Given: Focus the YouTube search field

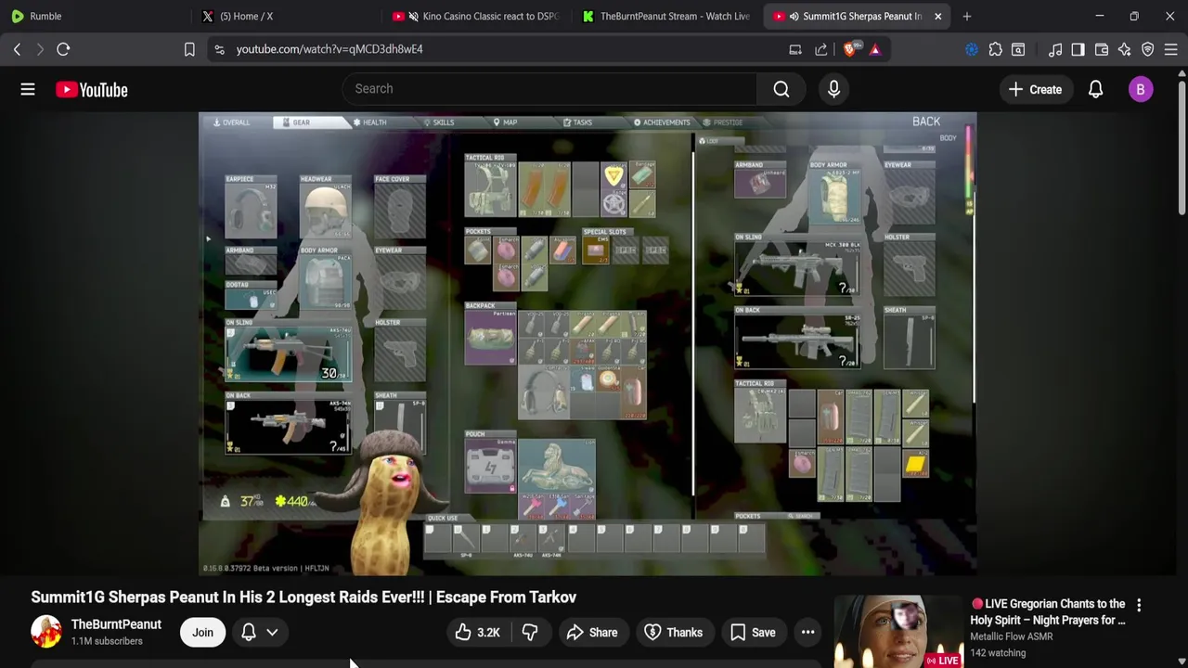Looking at the screenshot, I should (549, 89).
